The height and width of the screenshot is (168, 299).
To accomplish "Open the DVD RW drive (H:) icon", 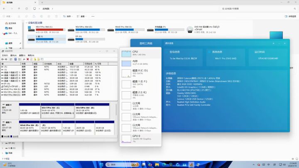I will point(190,29).
